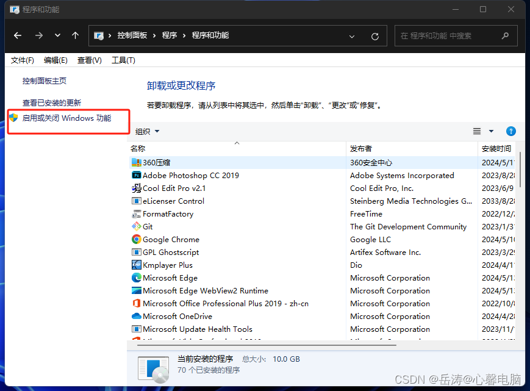Open the 编辑(E) menu
Viewport: 530px width, 391px height.
(56, 60)
